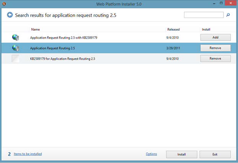The image size is (238, 163).
Task: Remove Application Request Routing 2.5 from install
Action: coord(215,48)
